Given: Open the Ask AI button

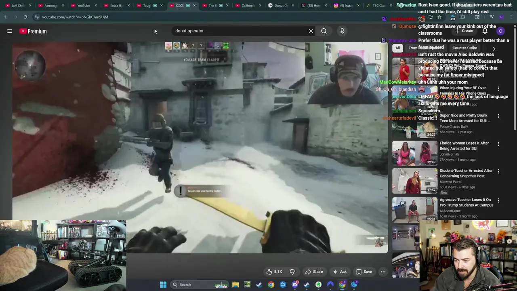Looking at the screenshot, I should (x=339, y=272).
